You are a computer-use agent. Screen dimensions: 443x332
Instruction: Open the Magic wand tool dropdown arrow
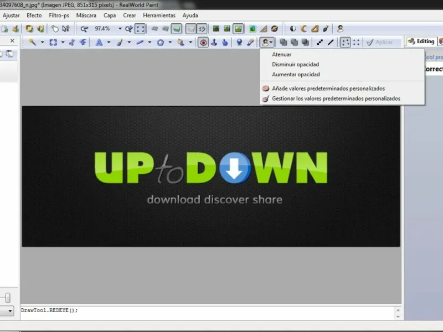pos(43,43)
